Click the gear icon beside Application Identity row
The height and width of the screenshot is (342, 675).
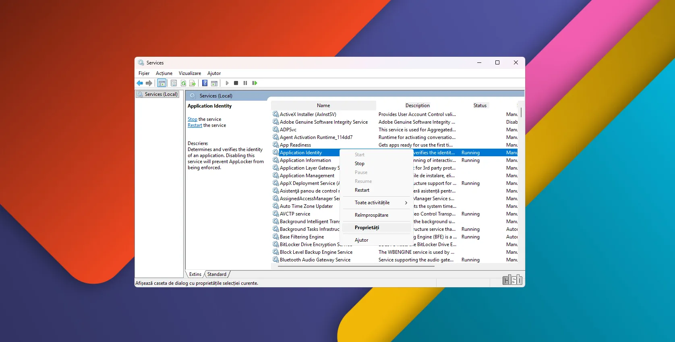[275, 152]
